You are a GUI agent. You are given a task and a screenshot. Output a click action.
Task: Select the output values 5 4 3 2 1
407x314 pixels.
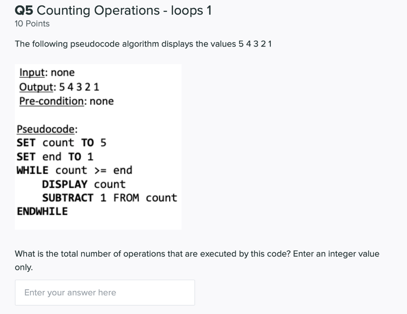pos(84,87)
